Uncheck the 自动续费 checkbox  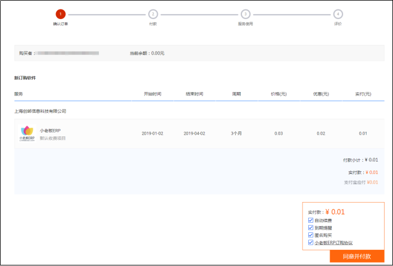[311, 221]
